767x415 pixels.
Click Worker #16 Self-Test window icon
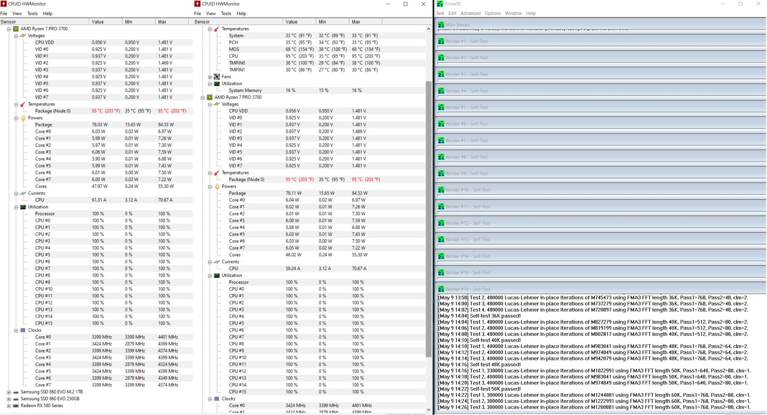441,289
